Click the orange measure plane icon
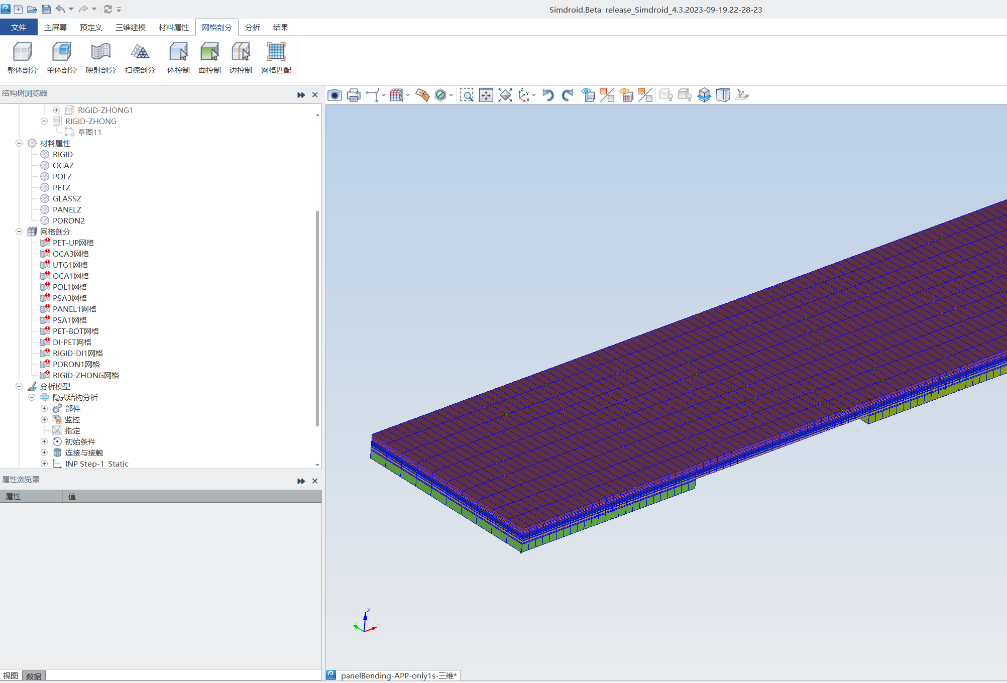The image size is (1007, 683). [422, 95]
